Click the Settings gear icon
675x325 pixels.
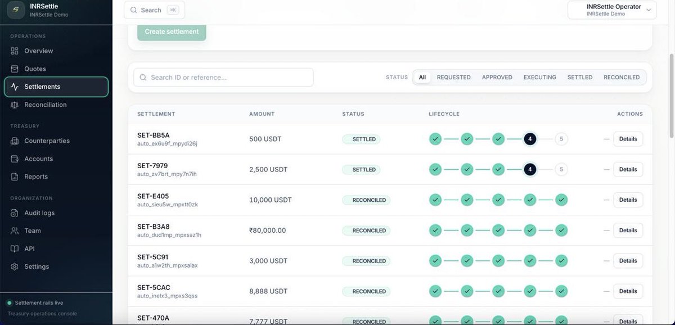15,267
